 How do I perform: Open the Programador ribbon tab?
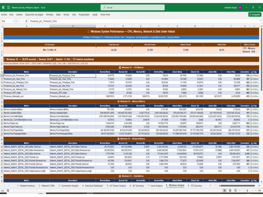pyautogui.click(x=84, y=14)
